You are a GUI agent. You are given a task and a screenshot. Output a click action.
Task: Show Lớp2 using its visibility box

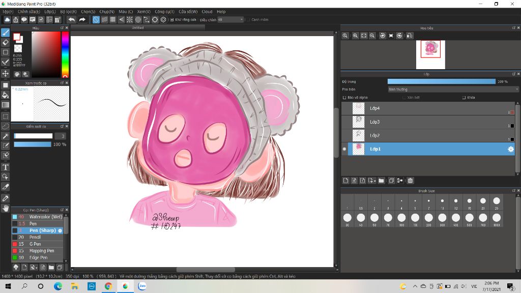click(x=344, y=135)
